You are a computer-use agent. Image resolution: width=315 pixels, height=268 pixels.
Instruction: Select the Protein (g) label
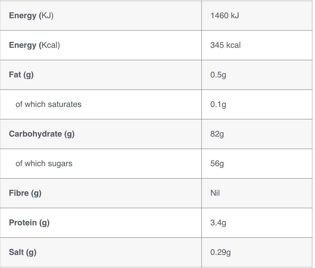pos(29,223)
